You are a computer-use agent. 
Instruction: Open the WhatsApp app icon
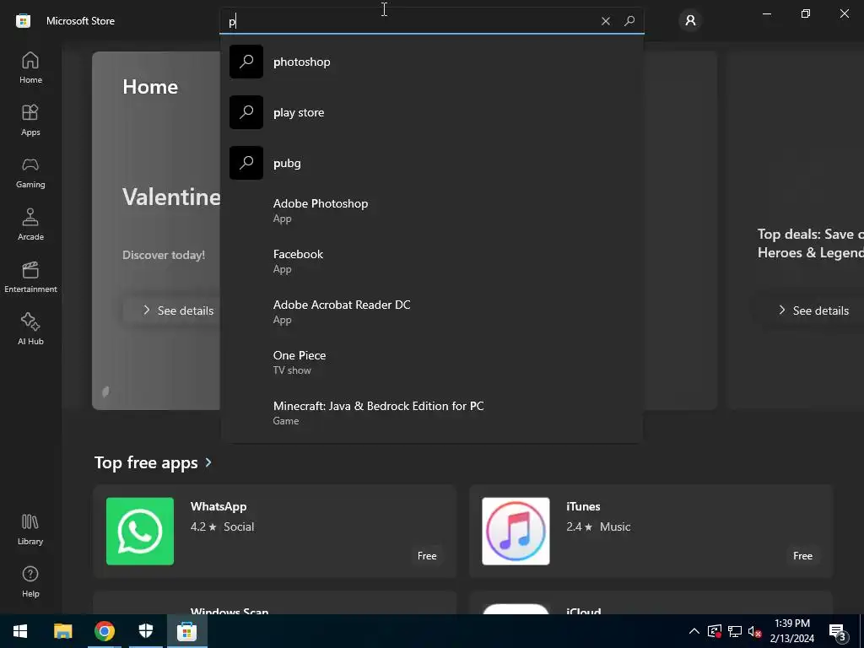pyautogui.click(x=140, y=532)
